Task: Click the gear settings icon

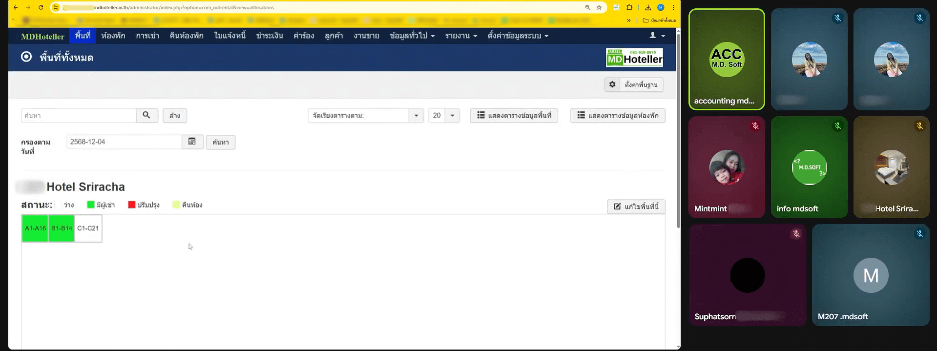Action: click(x=612, y=84)
